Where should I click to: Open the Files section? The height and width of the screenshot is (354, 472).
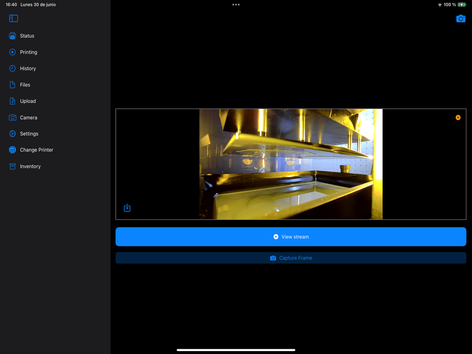[x=25, y=85]
